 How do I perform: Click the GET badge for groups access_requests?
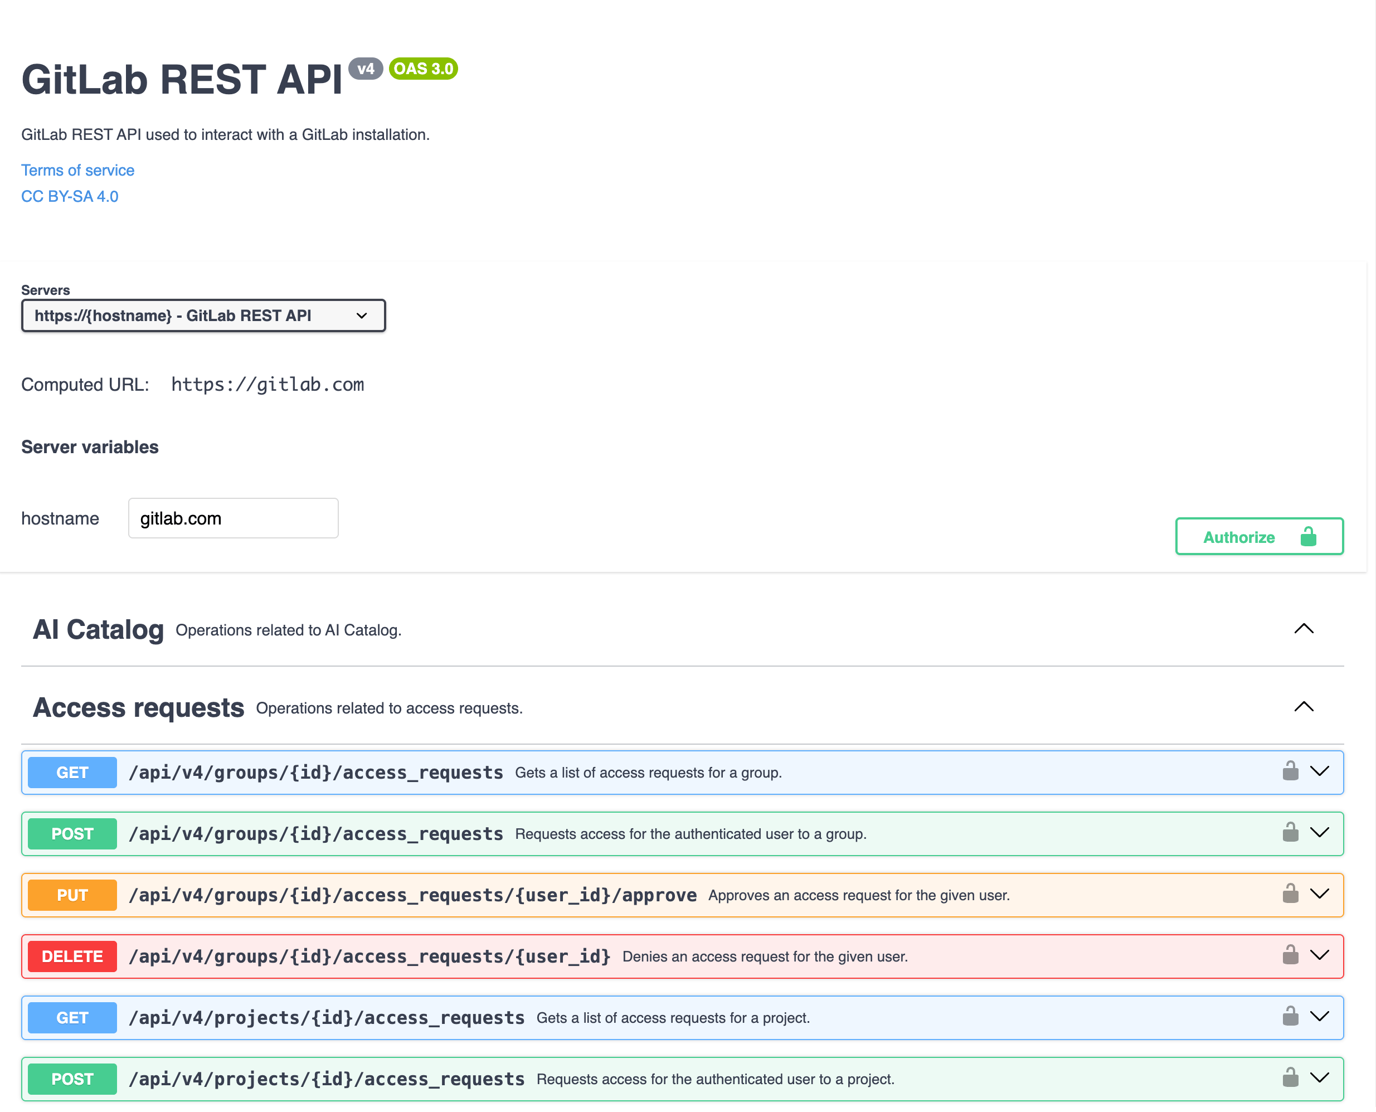72,773
